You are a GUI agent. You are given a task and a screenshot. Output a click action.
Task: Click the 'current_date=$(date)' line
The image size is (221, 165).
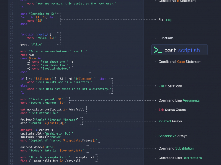38,147
